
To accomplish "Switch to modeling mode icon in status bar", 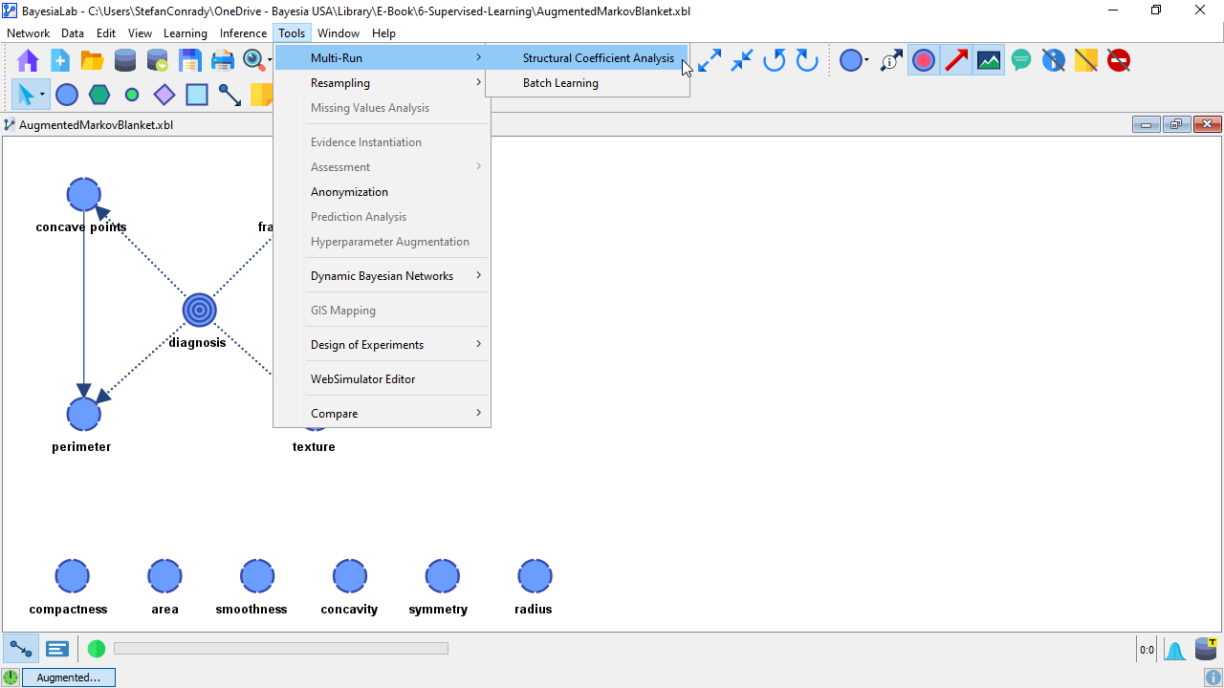I will [20, 649].
